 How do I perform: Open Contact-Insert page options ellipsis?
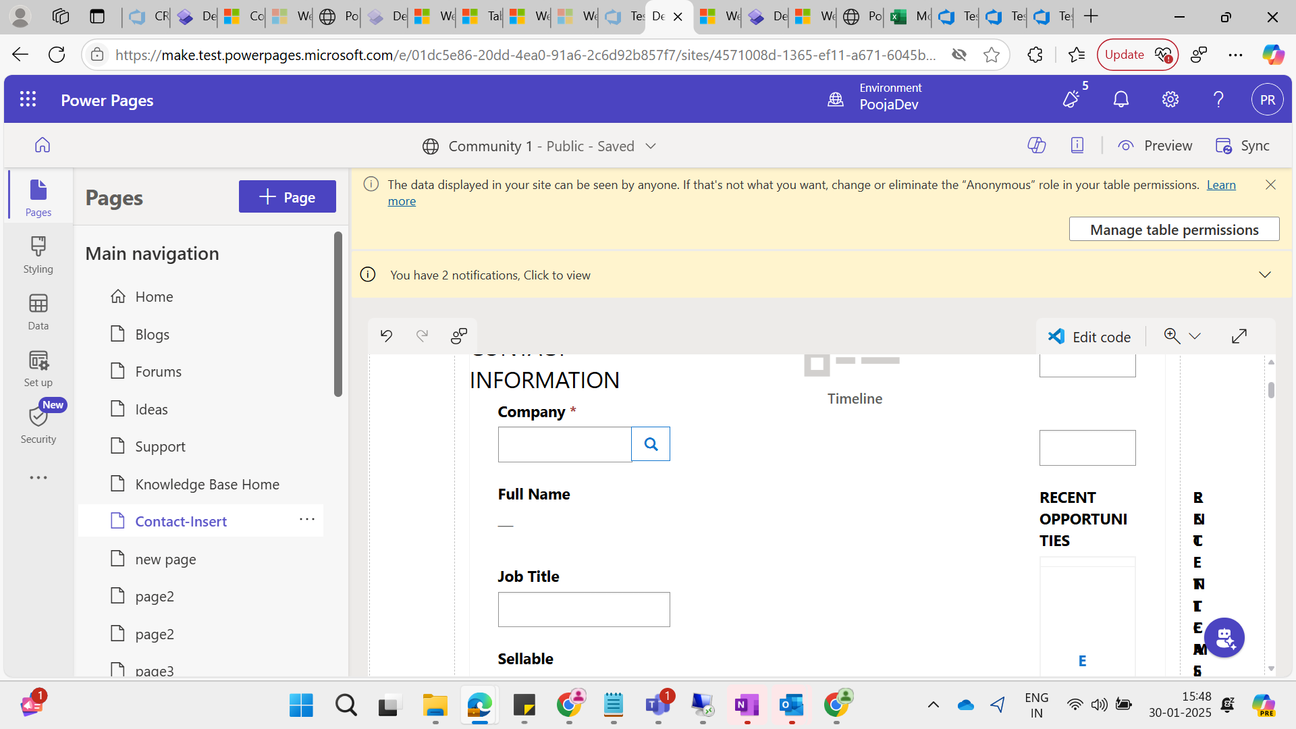click(x=307, y=520)
